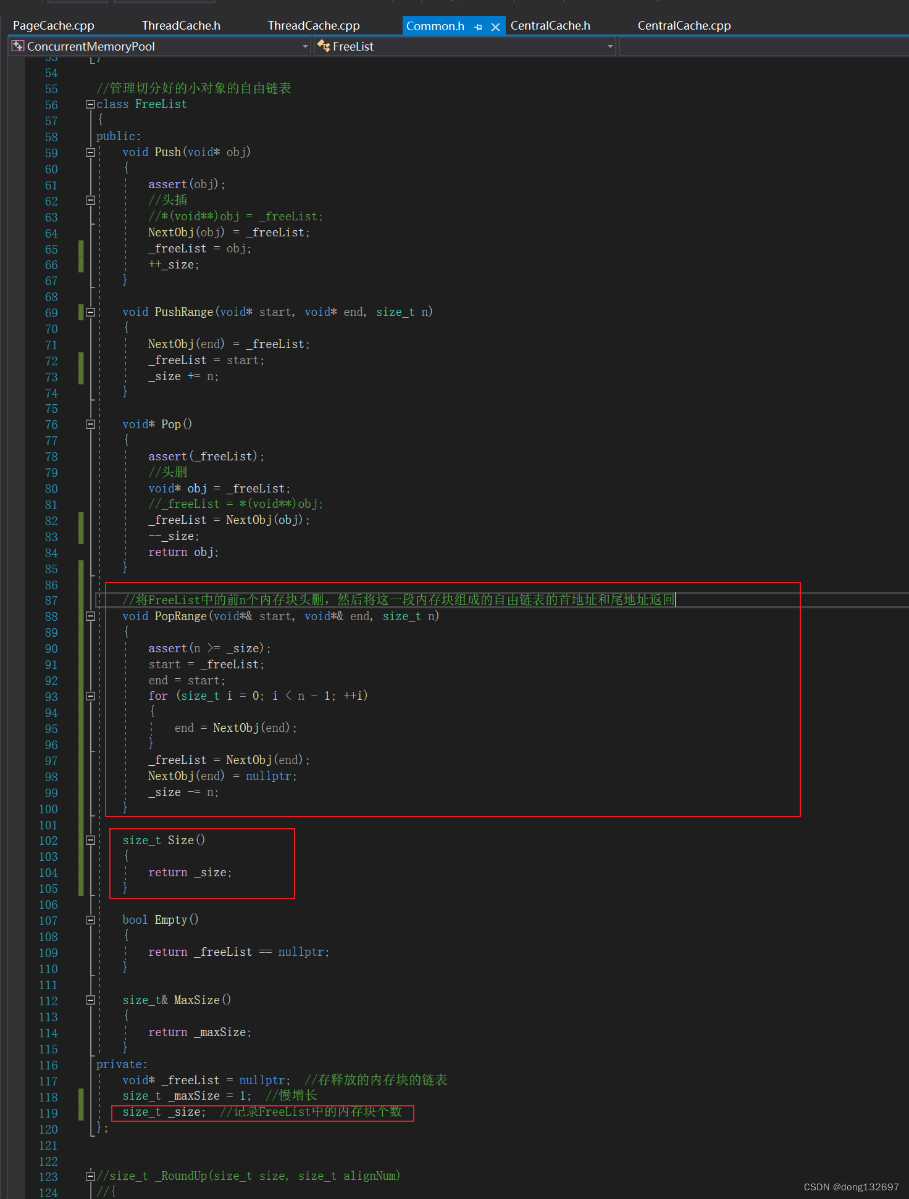Click the '_size -= n;' statement

(183, 792)
